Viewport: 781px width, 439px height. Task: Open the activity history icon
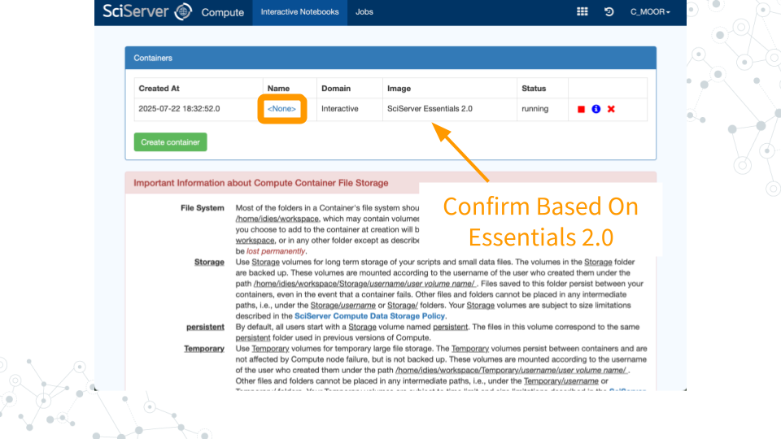pos(609,11)
